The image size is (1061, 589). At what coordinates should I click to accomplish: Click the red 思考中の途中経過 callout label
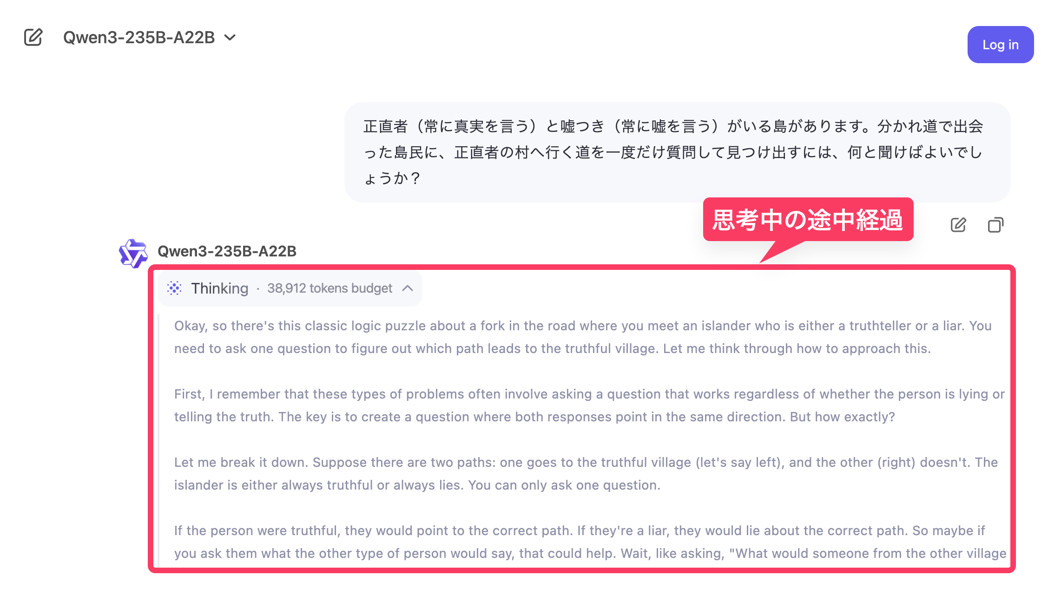pyautogui.click(x=808, y=220)
